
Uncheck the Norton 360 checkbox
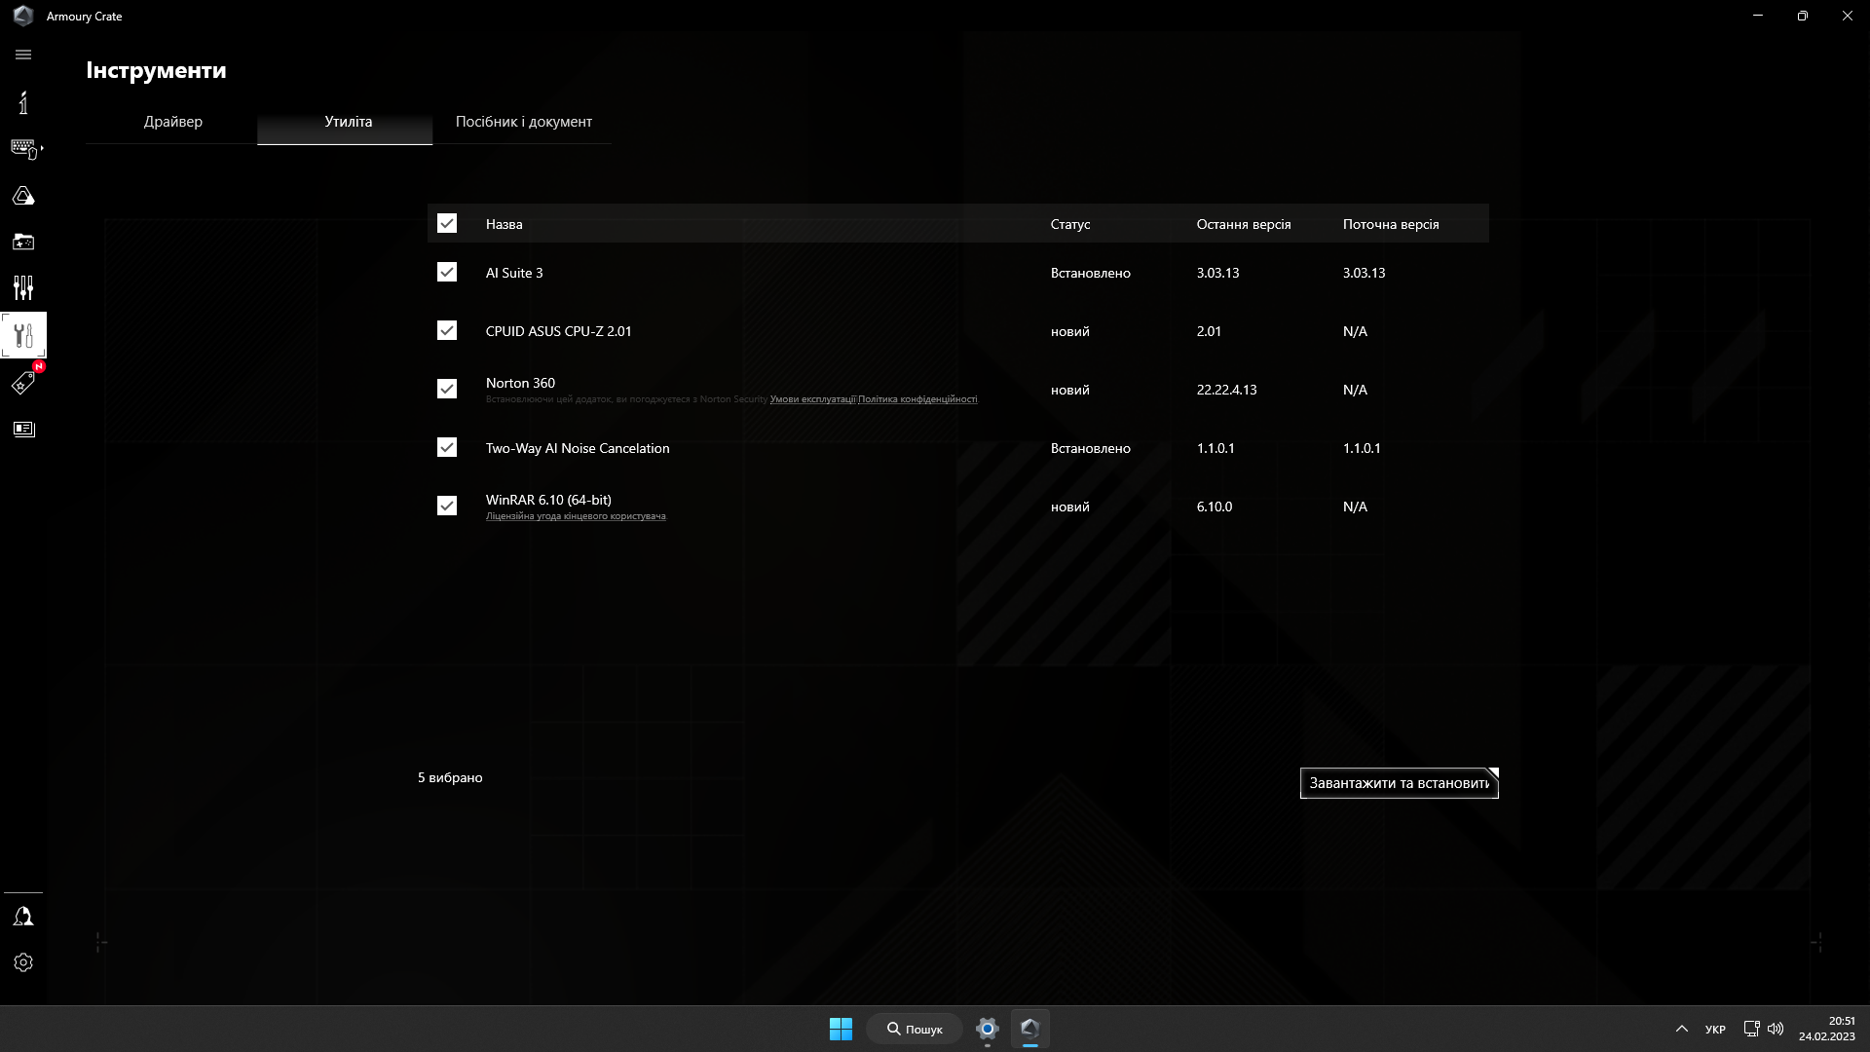pos(447,390)
